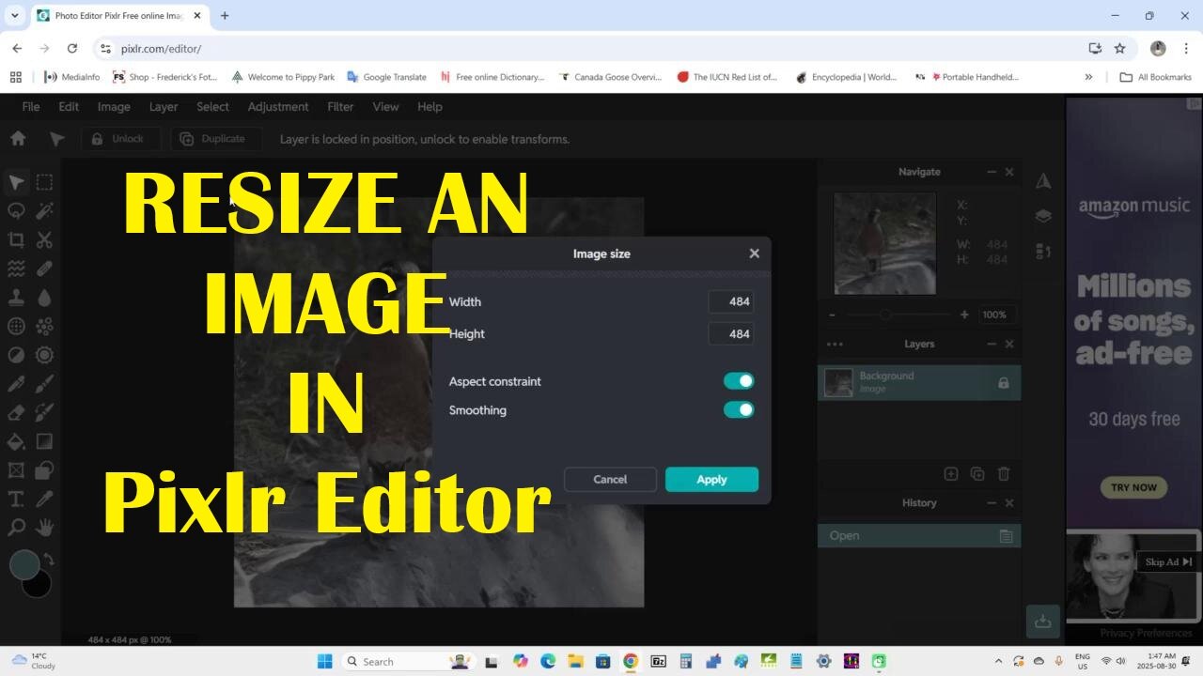Duplicate layer icon in Layers panel footer
The width and height of the screenshot is (1203, 676).
tap(977, 474)
